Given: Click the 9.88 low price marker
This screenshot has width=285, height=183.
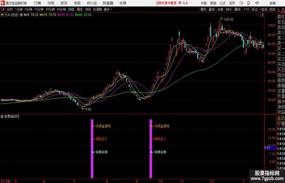Looking at the screenshot, I should 88,109.
